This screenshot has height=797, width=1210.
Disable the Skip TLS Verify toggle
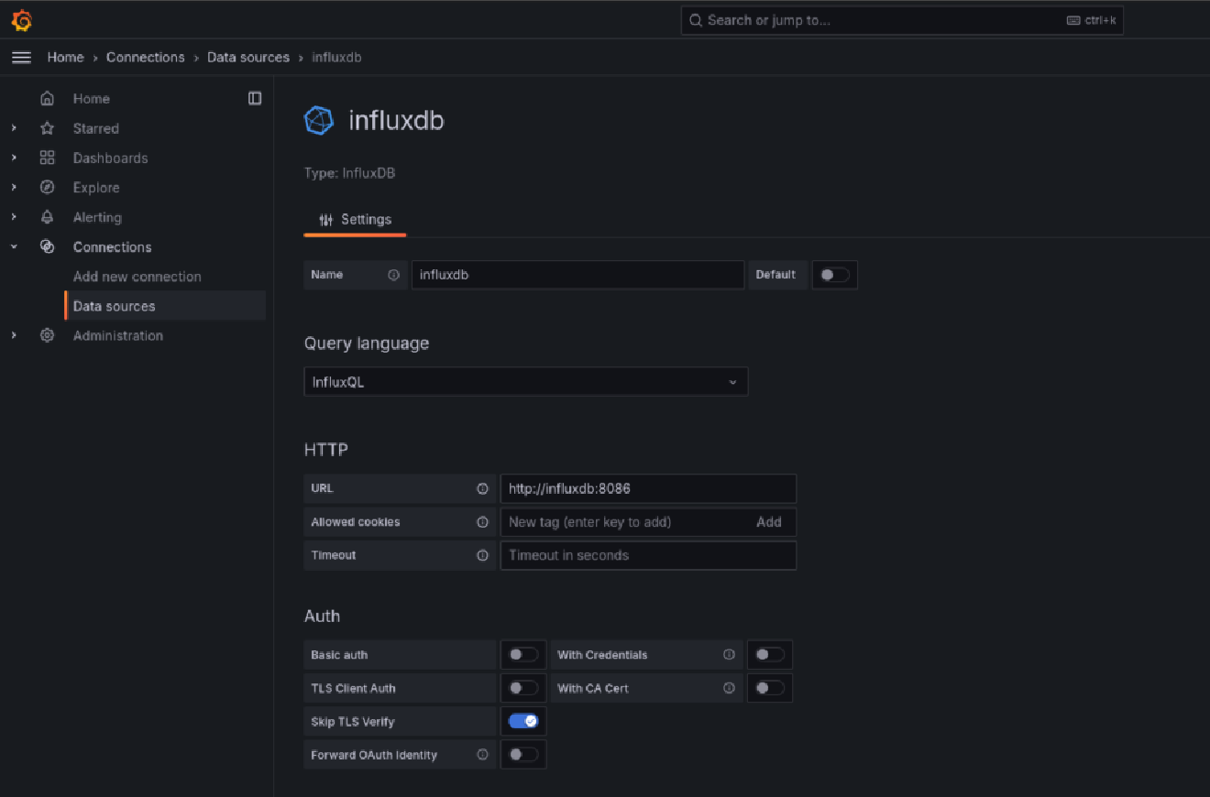522,721
